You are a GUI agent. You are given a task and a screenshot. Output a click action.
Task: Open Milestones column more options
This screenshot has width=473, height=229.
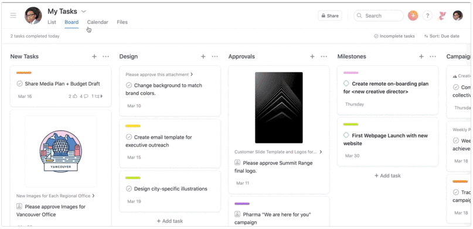click(x=433, y=56)
